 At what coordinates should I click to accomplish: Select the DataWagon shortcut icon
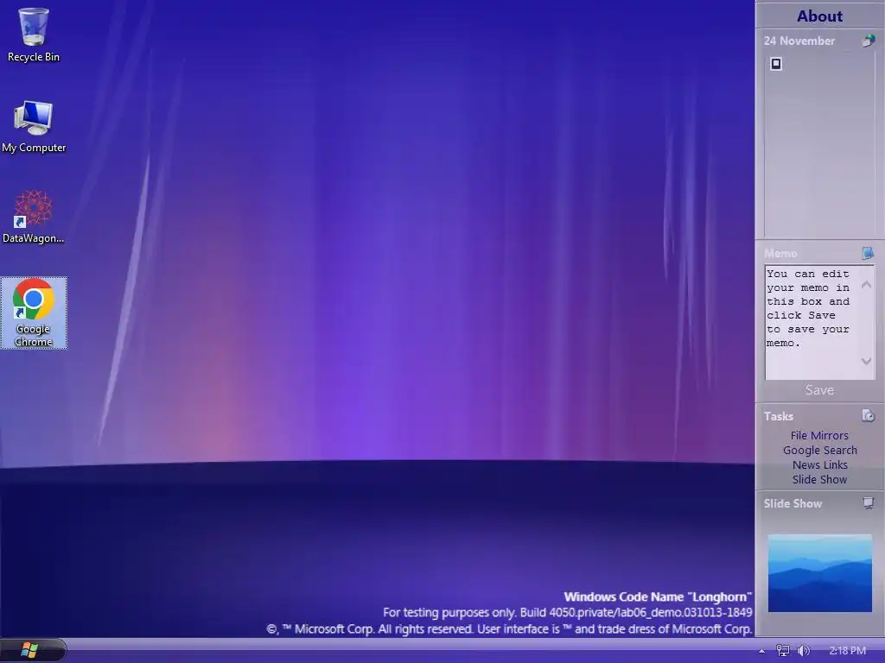click(34, 217)
